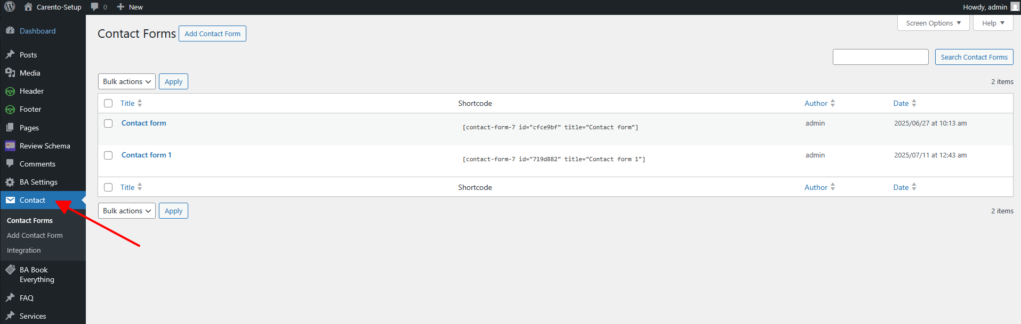
Task: Focus the contact forms search field
Action: coord(881,57)
